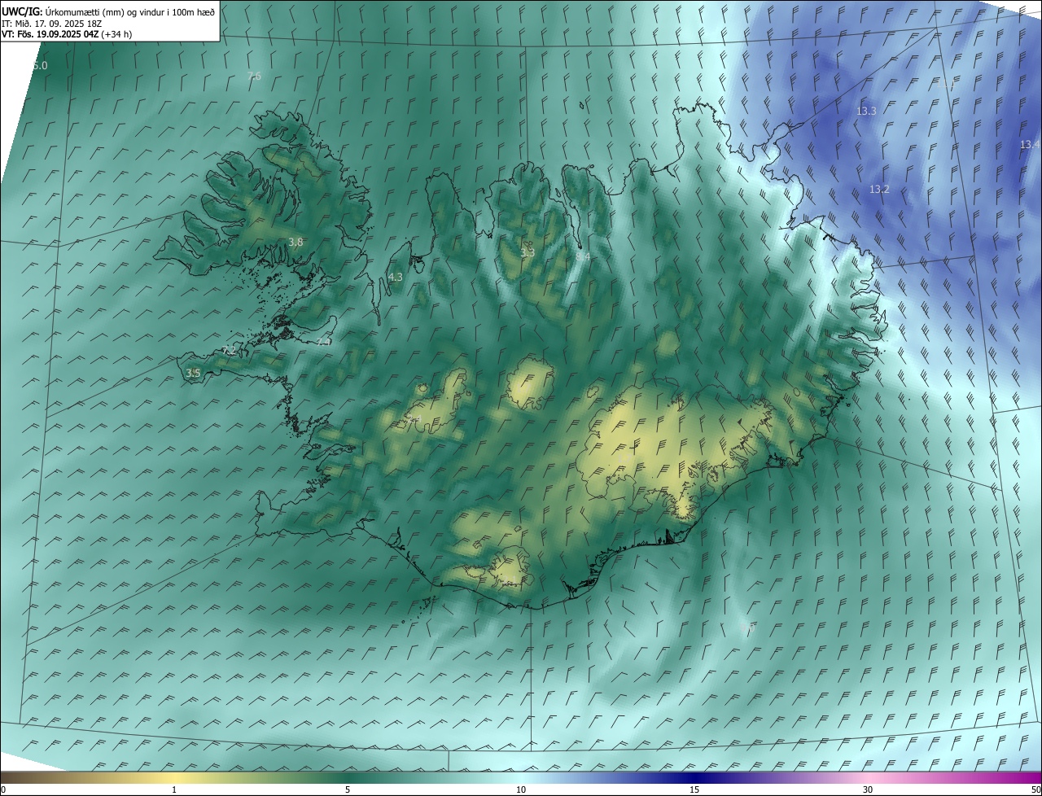Screen dimensions: 1042x796
Task: Click the color scale label 1
Action: coord(174,789)
